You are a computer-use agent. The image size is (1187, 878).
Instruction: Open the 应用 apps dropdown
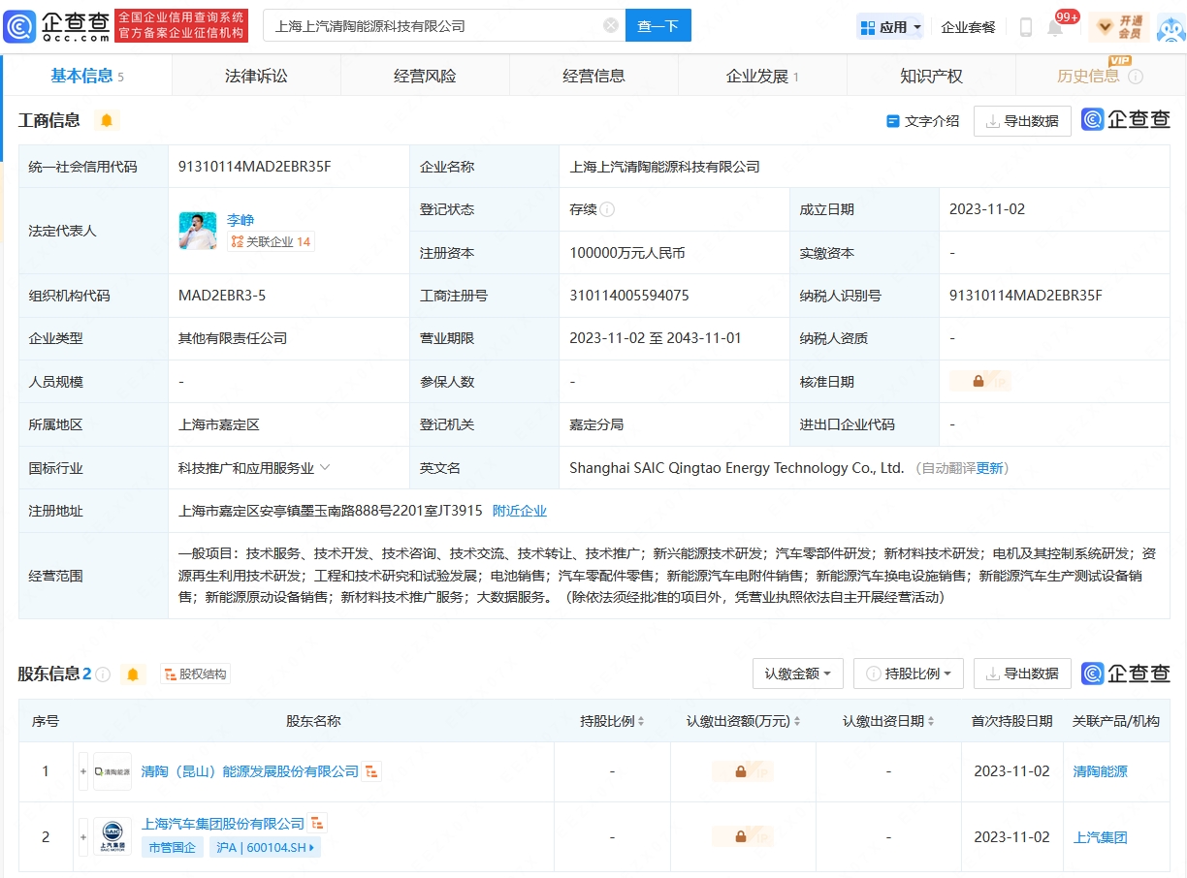(890, 27)
